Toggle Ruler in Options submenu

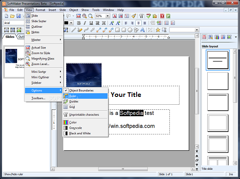(85, 96)
